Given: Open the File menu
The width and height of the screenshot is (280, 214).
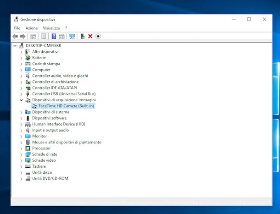Looking at the screenshot, I should click(x=17, y=28).
